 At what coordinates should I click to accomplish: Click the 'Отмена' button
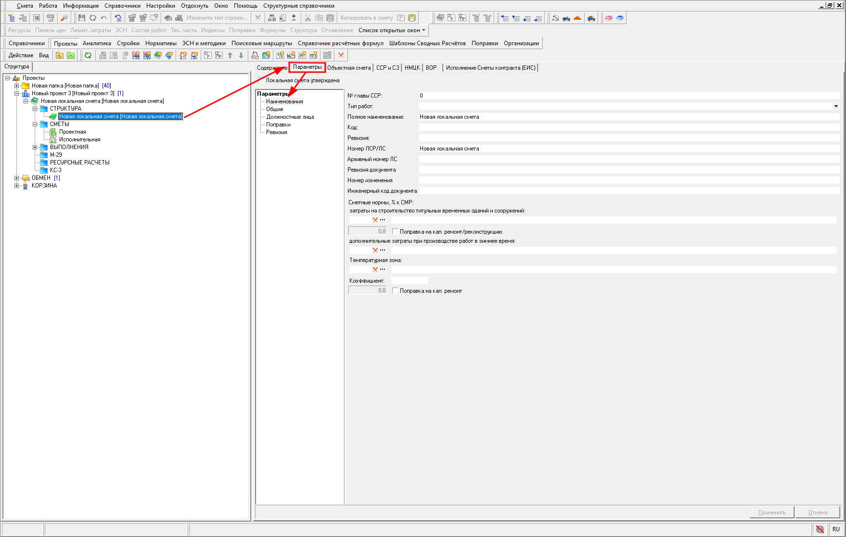[817, 512]
